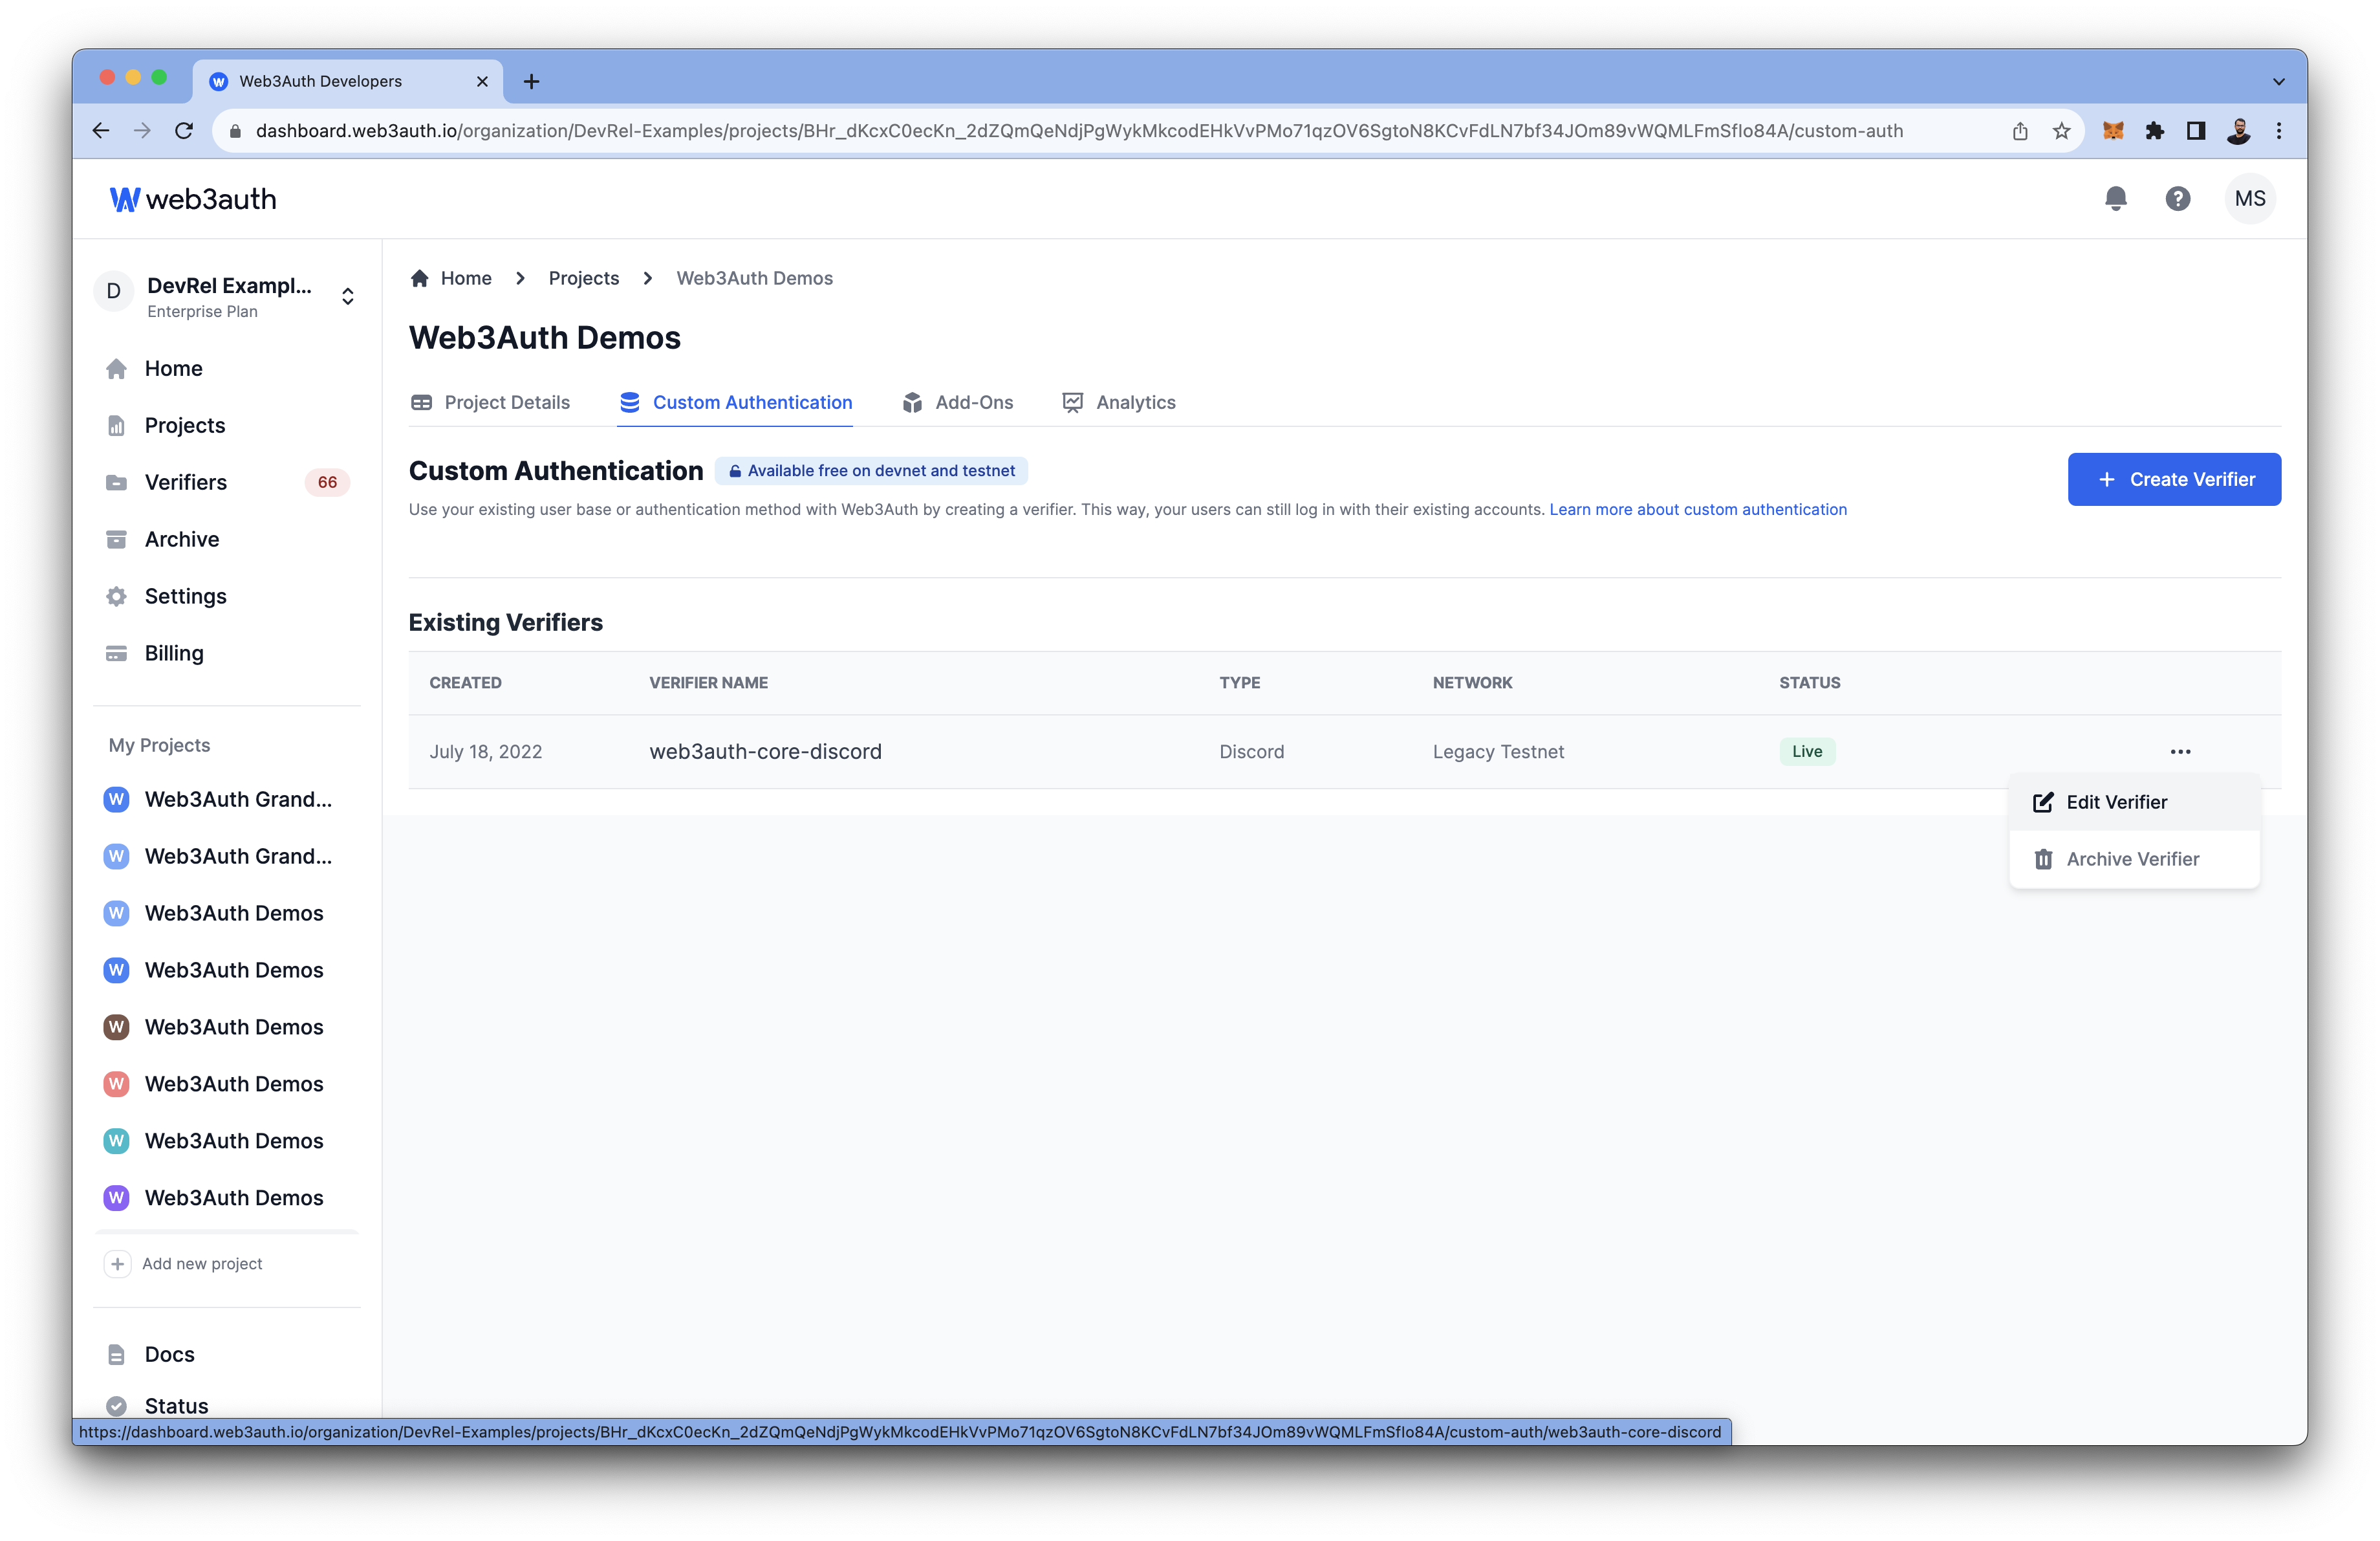Click the three-dot menu for web3auth-core-discord
Screen dimensions: 2380x1541
pyautogui.click(x=2181, y=751)
